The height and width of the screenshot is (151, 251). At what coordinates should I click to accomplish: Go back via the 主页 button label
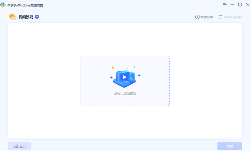pos(23,146)
